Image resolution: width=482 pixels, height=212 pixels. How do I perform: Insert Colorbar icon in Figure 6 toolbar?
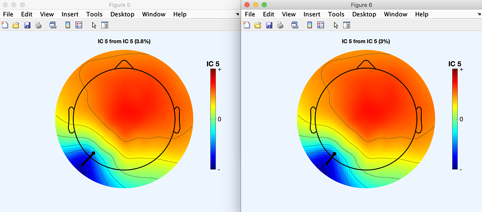(x=310, y=25)
